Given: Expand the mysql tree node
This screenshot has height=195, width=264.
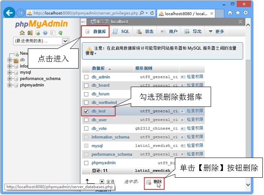Looking at the screenshot, I should pyautogui.click(x=9, y=72).
